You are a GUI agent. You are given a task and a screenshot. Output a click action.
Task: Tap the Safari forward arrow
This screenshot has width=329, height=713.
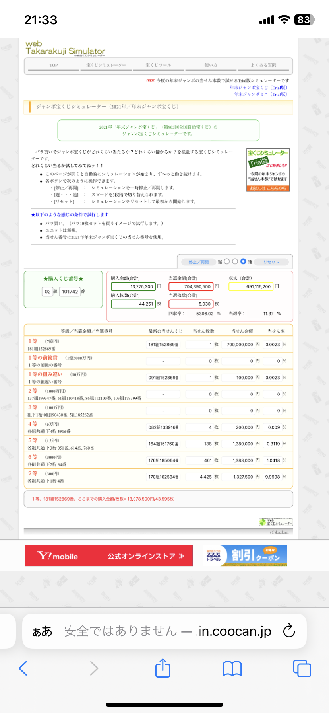click(94, 668)
